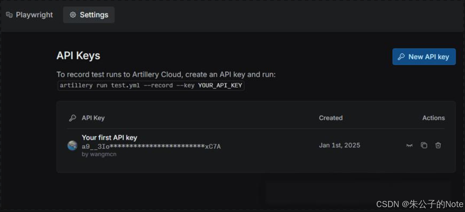The height and width of the screenshot is (212, 465).
Task: Click the masked API key value a9__3Io
Action: tap(151, 146)
